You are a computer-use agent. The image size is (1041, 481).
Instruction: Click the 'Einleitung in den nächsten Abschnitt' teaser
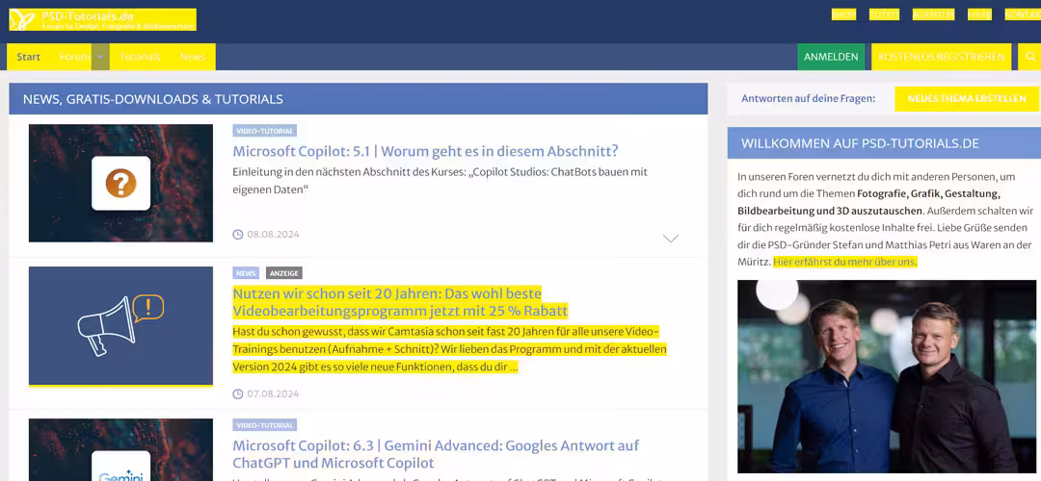tap(440, 181)
